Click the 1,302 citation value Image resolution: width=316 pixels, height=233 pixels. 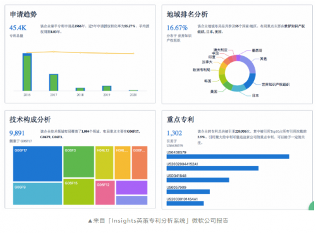[x=174, y=133]
